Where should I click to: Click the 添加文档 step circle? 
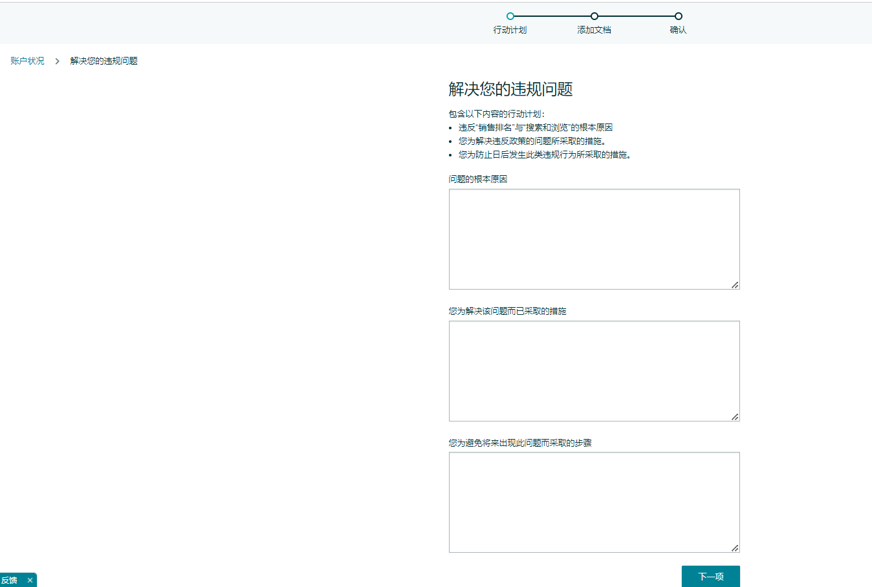[594, 16]
